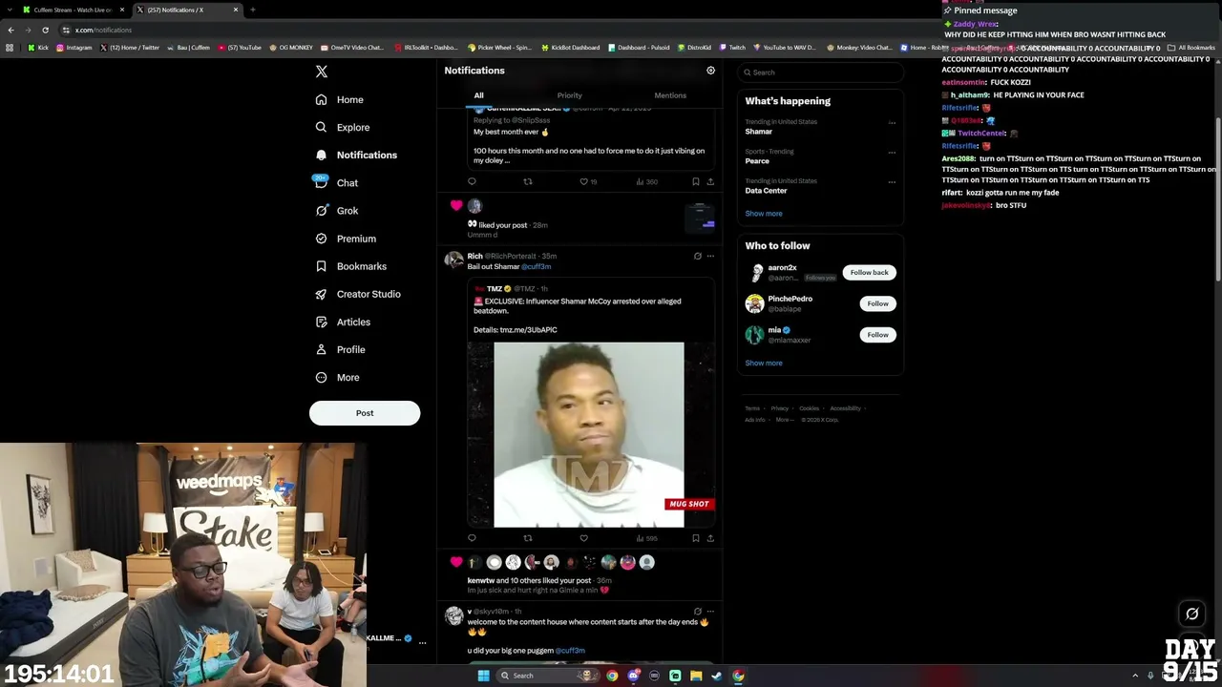Bookmark Rich's Bail out Shamar post

695,538
